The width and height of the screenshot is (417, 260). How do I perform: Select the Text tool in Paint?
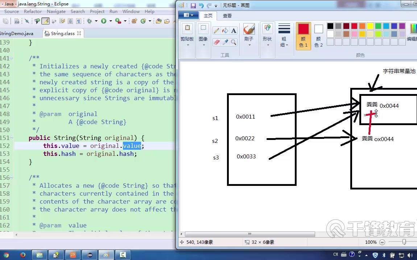pos(234,30)
